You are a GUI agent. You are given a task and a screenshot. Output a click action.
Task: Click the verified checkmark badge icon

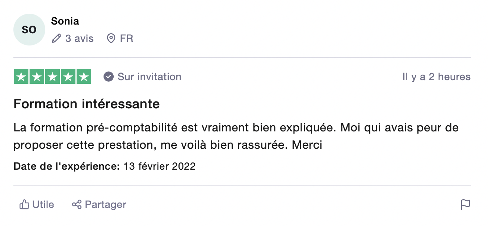(108, 77)
